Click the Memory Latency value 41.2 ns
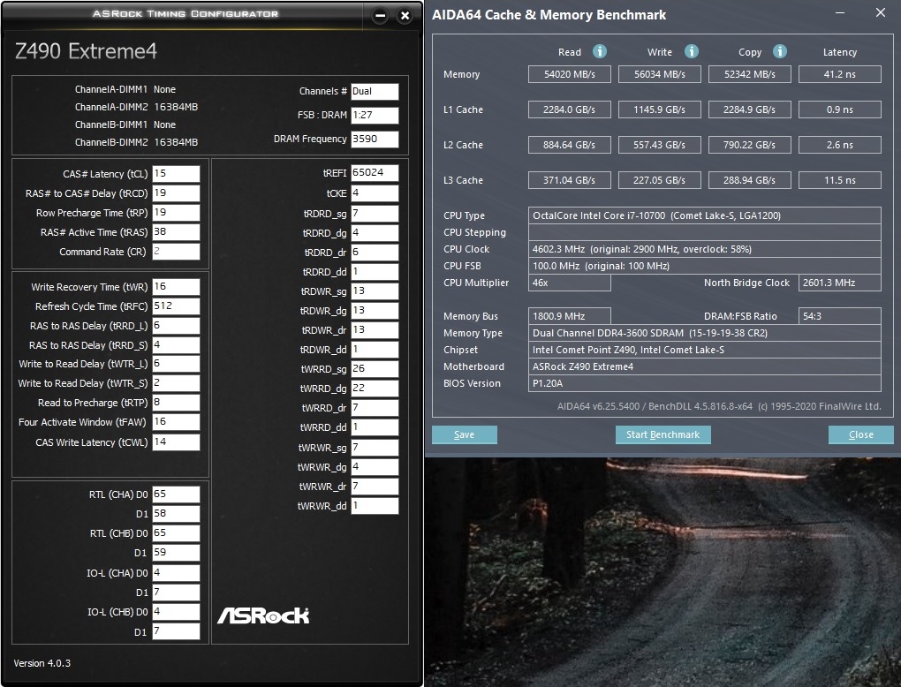Screen dimensions: 901x687 [840, 74]
